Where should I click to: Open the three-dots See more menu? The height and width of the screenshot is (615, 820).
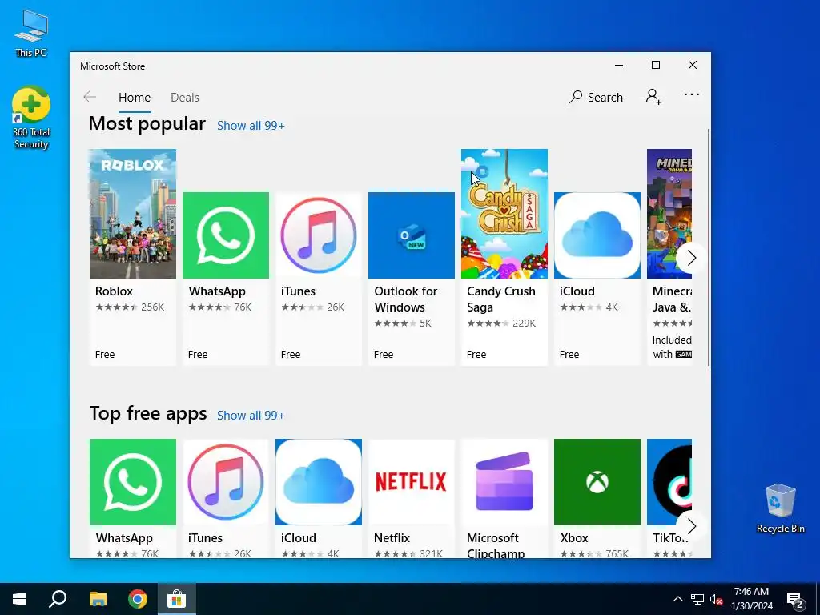pyautogui.click(x=691, y=94)
